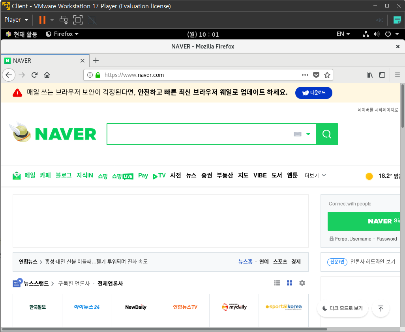Open newsstand settings gear icon

tap(302, 283)
